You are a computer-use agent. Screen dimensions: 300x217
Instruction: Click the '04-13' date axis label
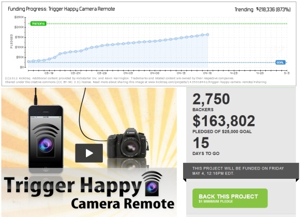click(181, 73)
